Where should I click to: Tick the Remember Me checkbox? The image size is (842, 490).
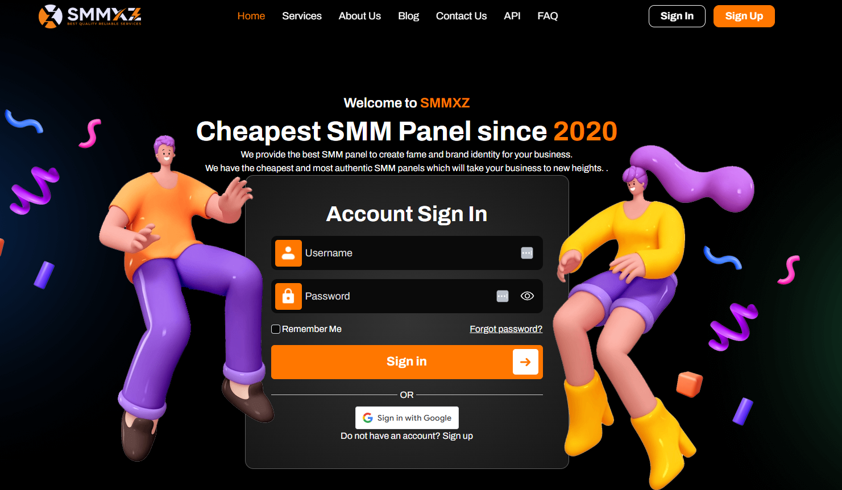click(x=276, y=329)
